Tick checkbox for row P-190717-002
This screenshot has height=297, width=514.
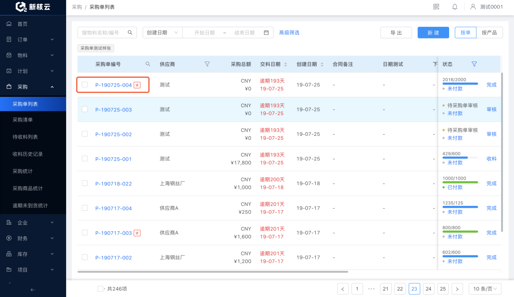[x=85, y=257]
